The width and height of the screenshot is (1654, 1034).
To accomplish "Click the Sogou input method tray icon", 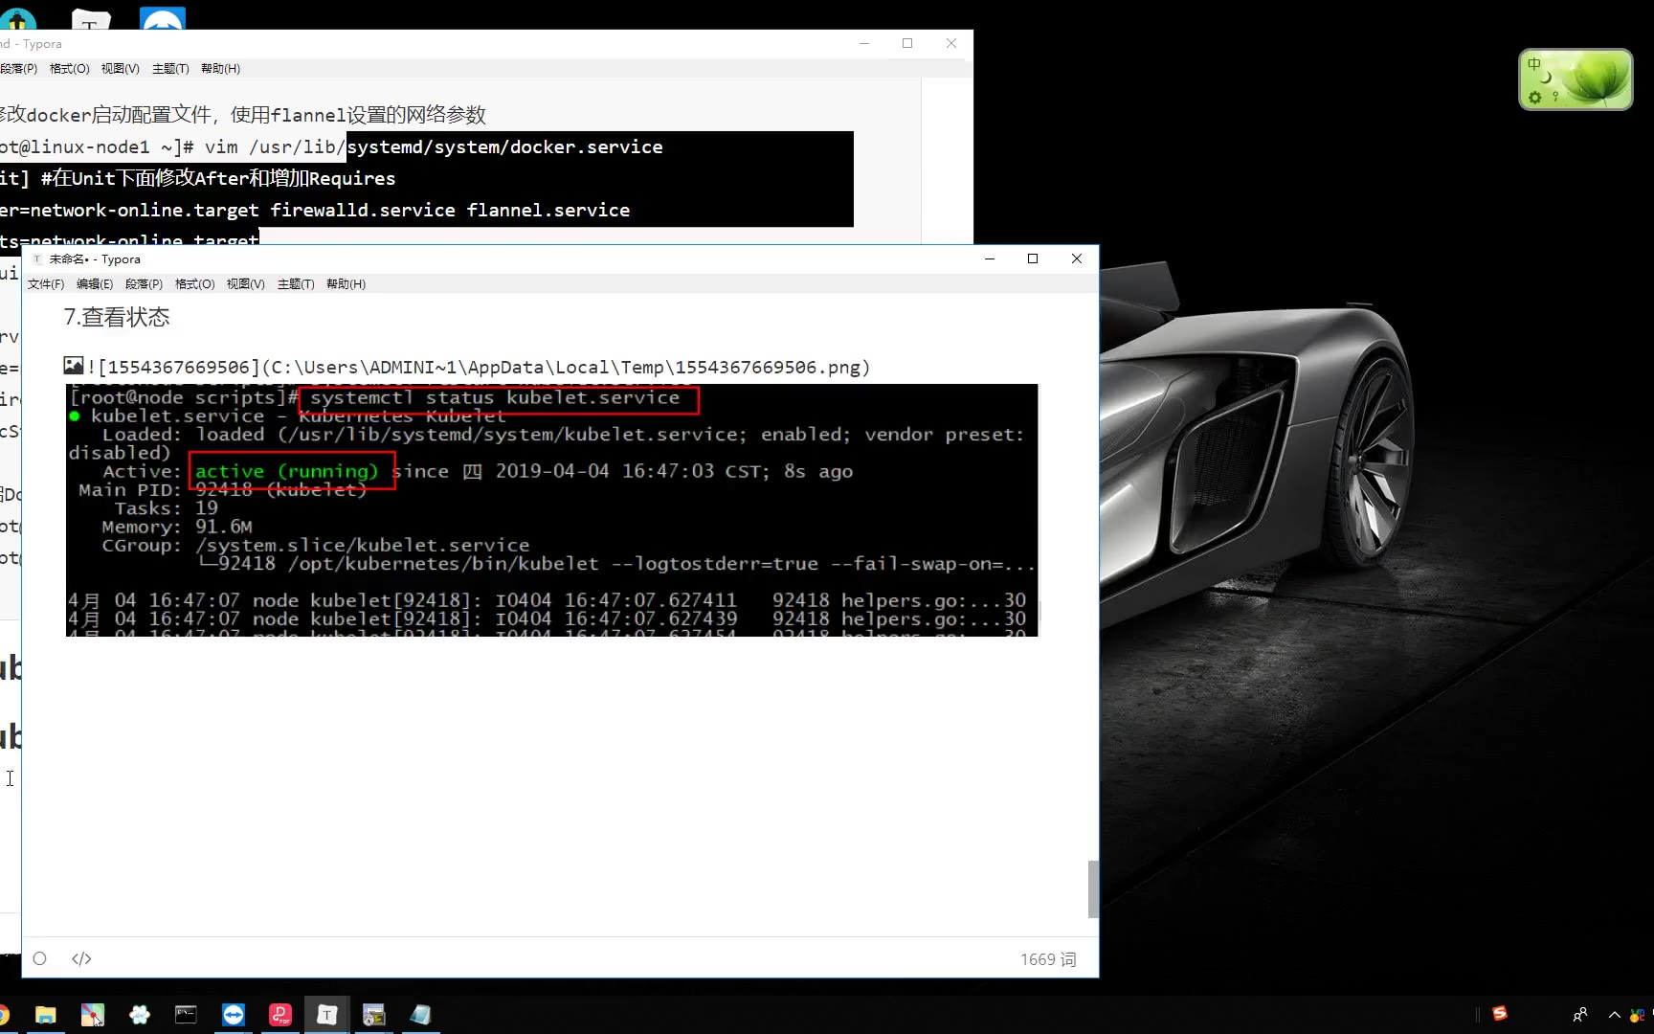I will 1500,1014.
